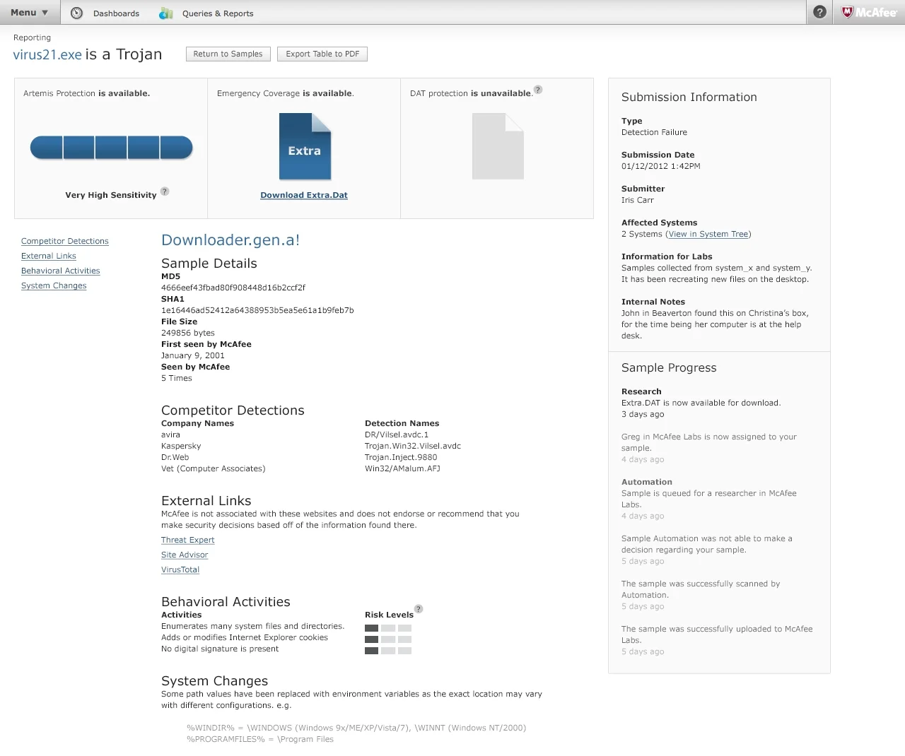Open the Threat Expert external link
The image size is (905, 756).
point(187,540)
